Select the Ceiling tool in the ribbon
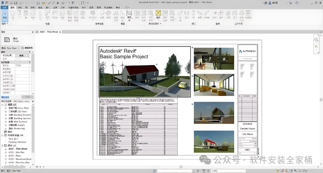 [x=55, y=14]
